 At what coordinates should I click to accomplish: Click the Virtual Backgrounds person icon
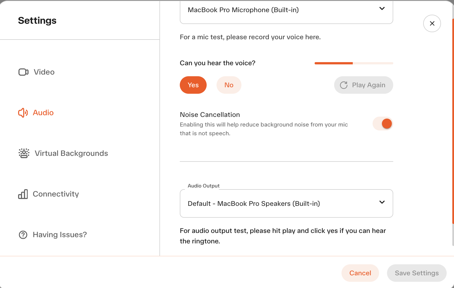click(x=24, y=153)
